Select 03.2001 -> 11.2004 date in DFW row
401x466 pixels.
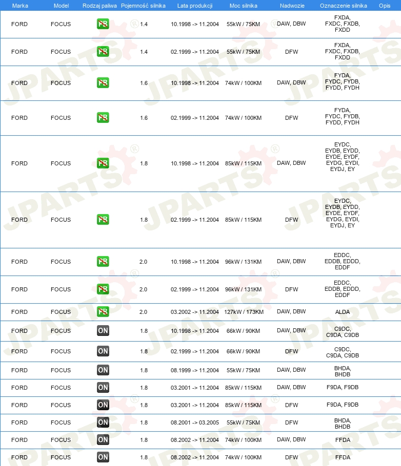coord(195,405)
